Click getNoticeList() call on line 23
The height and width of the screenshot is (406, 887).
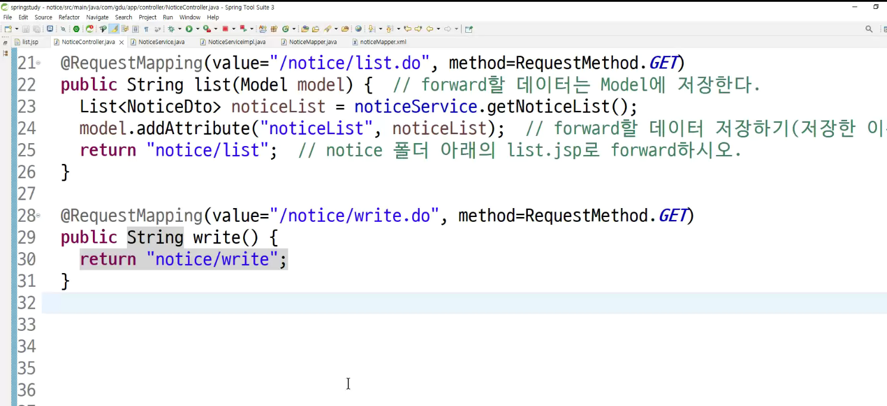point(558,107)
